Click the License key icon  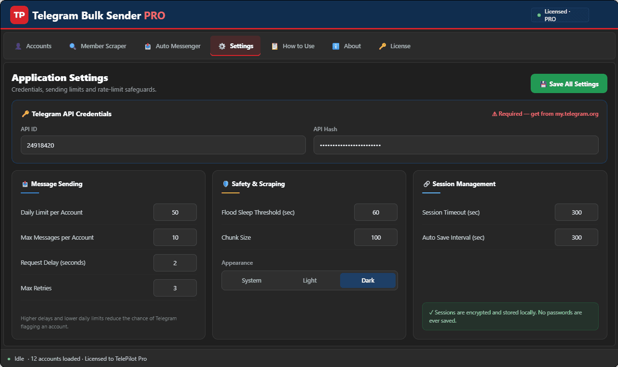coord(383,46)
